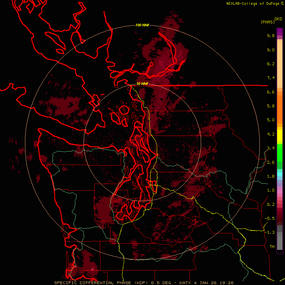Image resolution: width=285 pixels, height=285 pixels.
Task: Pick the bright green segment of color bar
Action: point(280,153)
